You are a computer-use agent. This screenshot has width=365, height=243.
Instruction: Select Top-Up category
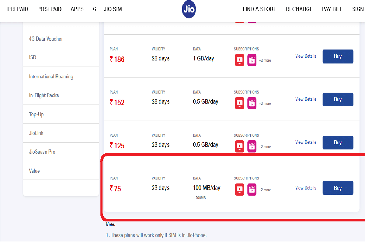click(61, 114)
